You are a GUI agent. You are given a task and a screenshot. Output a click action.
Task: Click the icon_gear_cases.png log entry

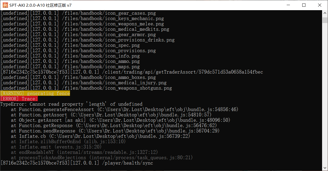point(78,13)
